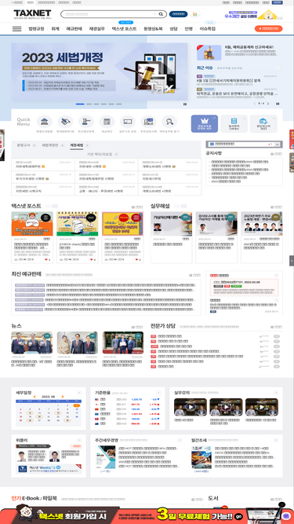
Task: Go to previous 최근 이슈 page
Action: point(255,104)
